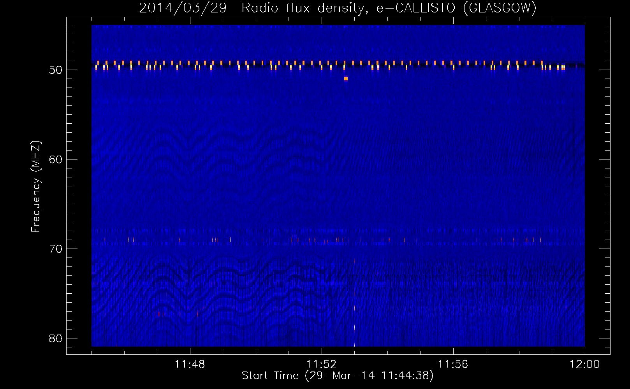The height and width of the screenshot is (389, 630).
Task: Click the '11:52' time tick label
Action: point(322,364)
